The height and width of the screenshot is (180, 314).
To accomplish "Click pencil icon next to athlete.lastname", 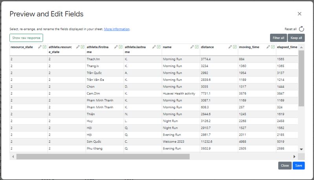I will click(154, 47).
